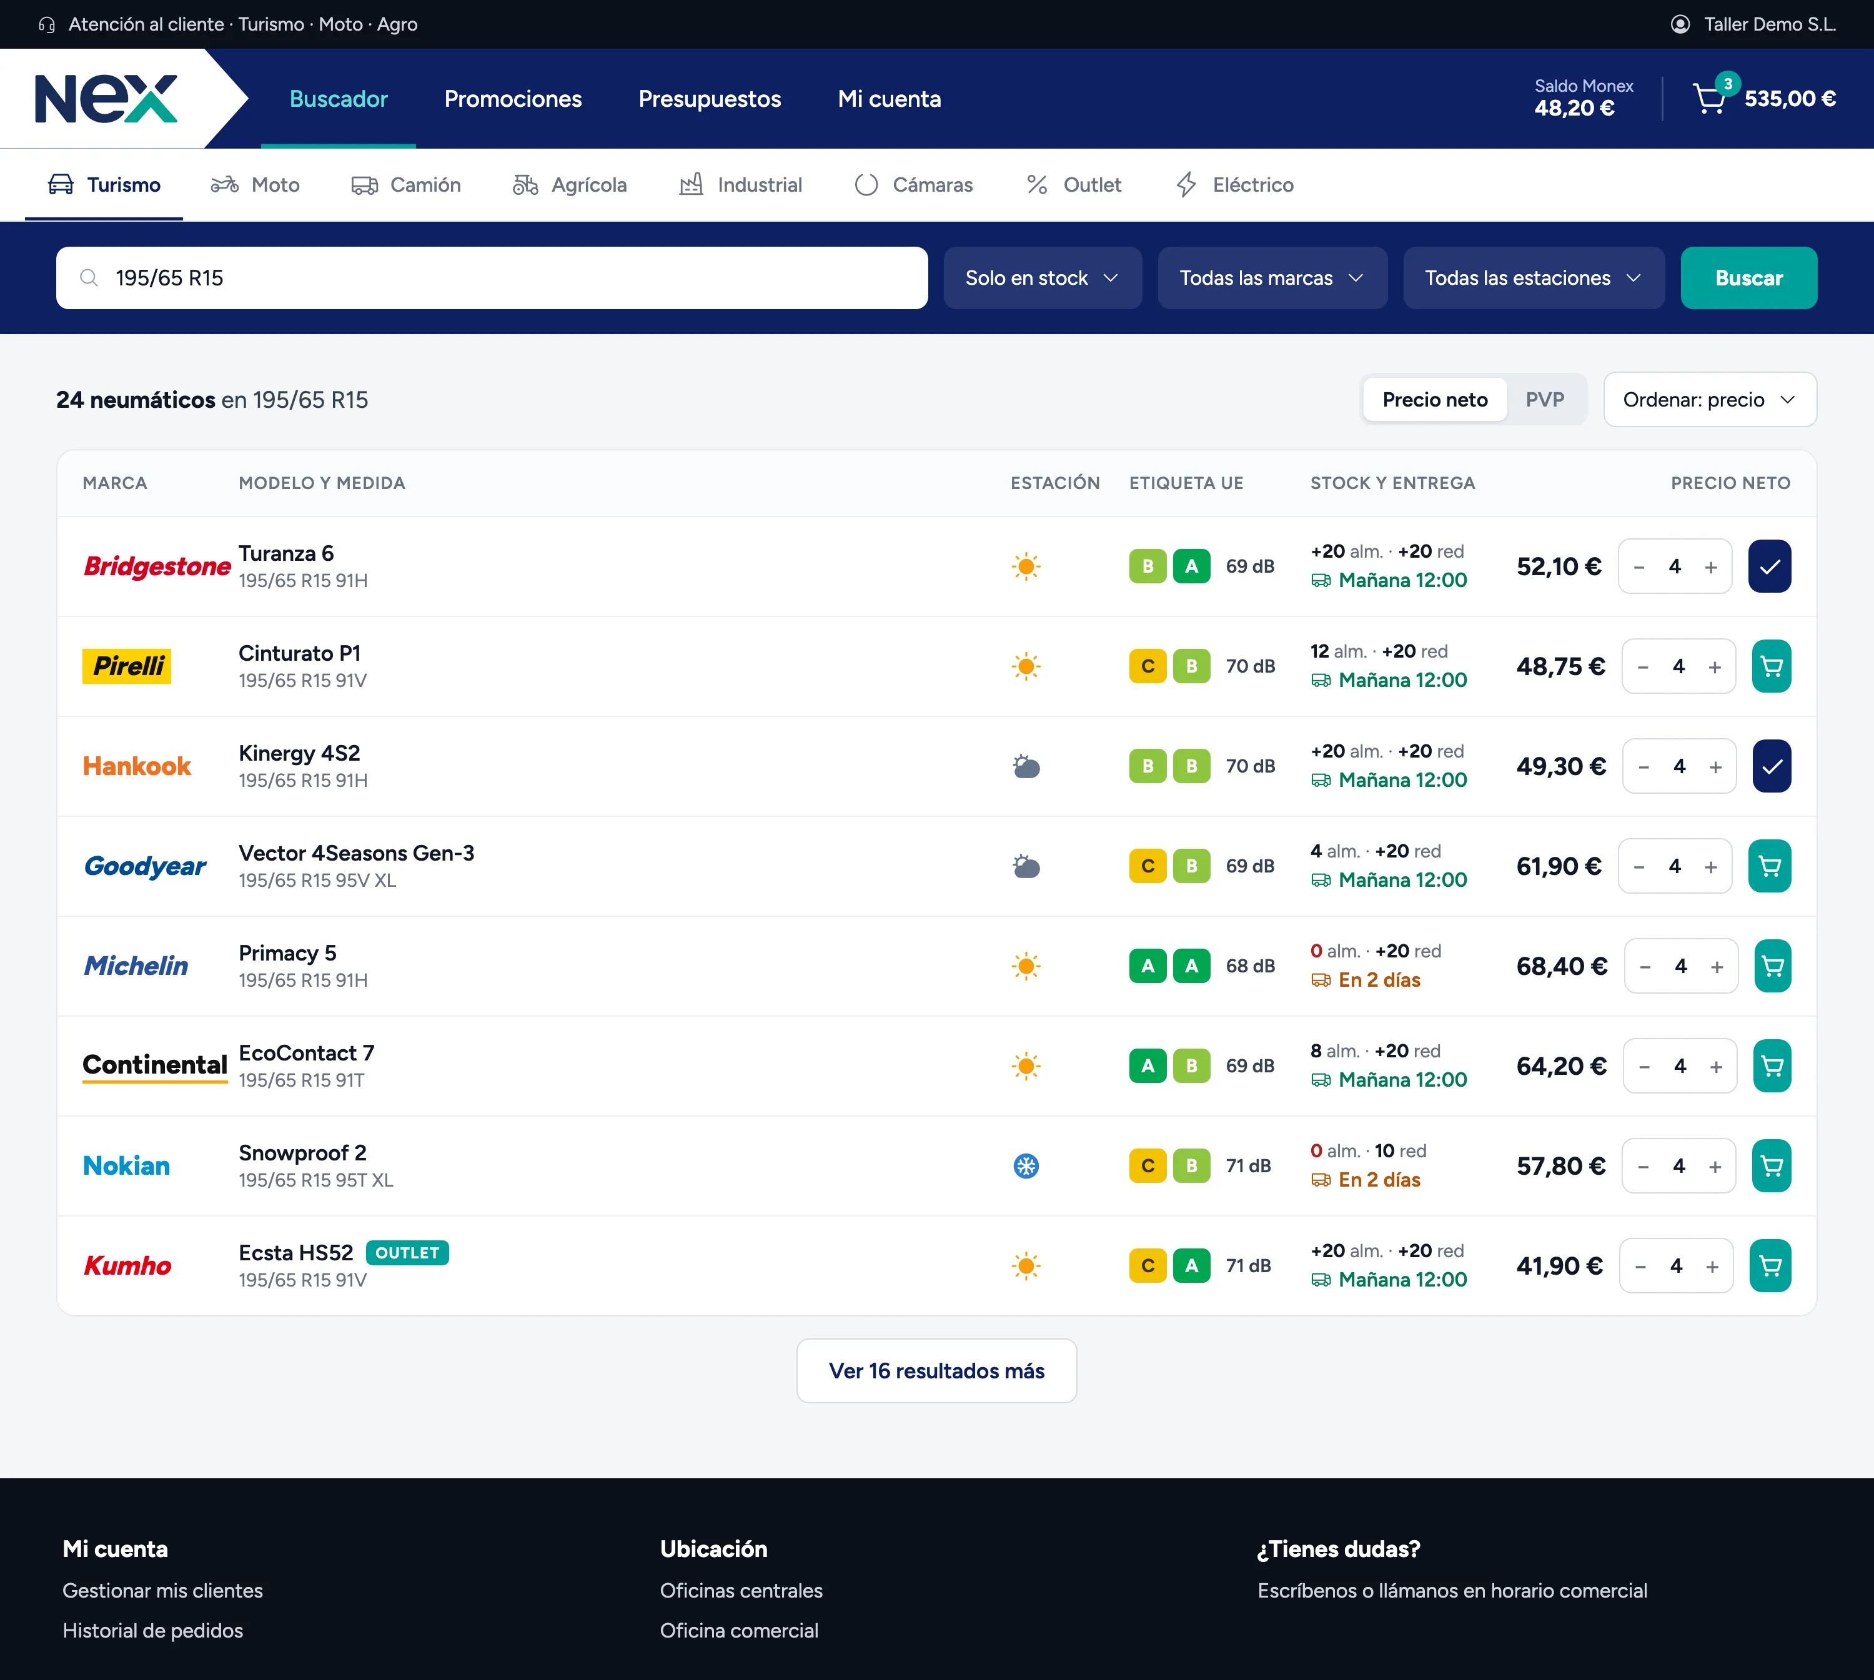This screenshot has width=1874, height=1680.
Task: Add Goodyear Vector 4Seasons to cart
Action: click(x=1769, y=866)
